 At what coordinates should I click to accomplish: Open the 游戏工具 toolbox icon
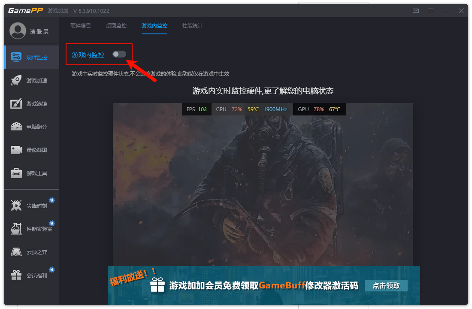point(16,173)
